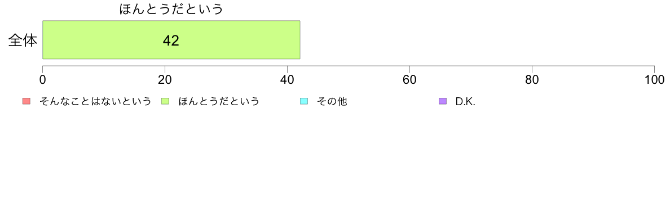
Task: Click the D.K. legend label
Action: coord(465,101)
